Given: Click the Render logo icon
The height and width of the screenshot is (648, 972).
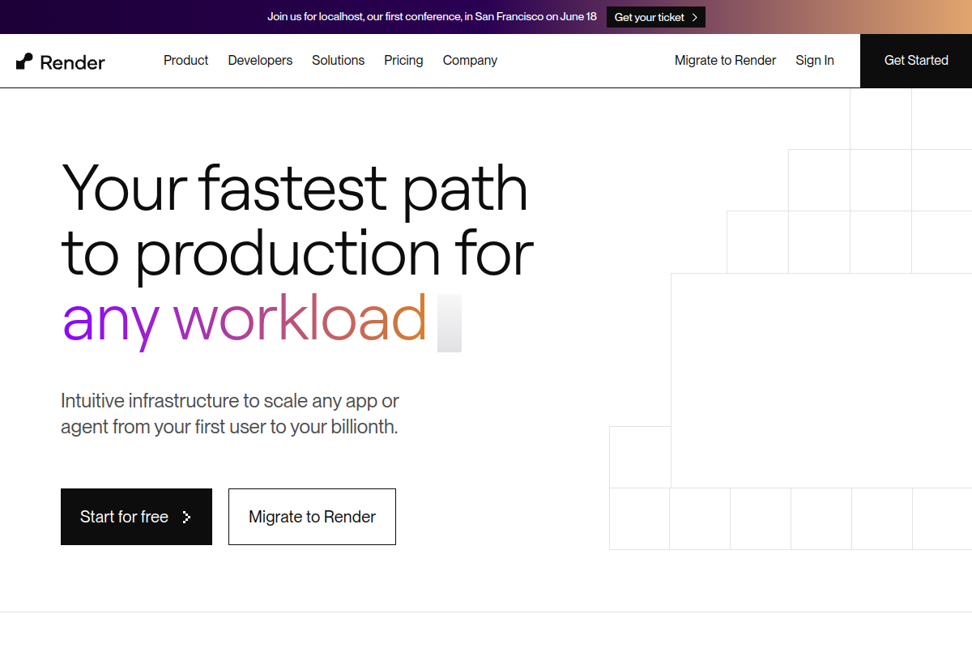Looking at the screenshot, I should [24, 61].
